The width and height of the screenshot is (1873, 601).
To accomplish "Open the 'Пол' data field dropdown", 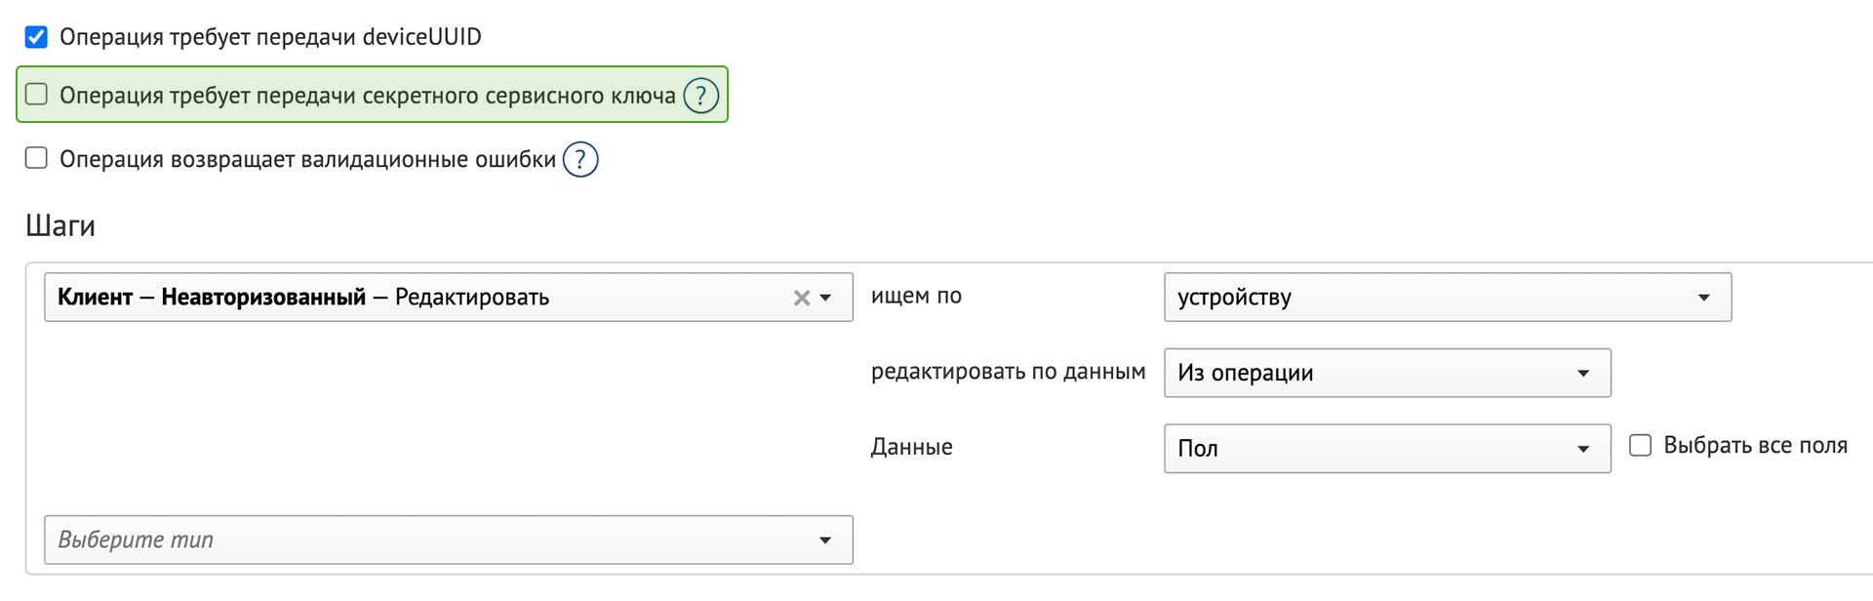I will coord(1387,449).
